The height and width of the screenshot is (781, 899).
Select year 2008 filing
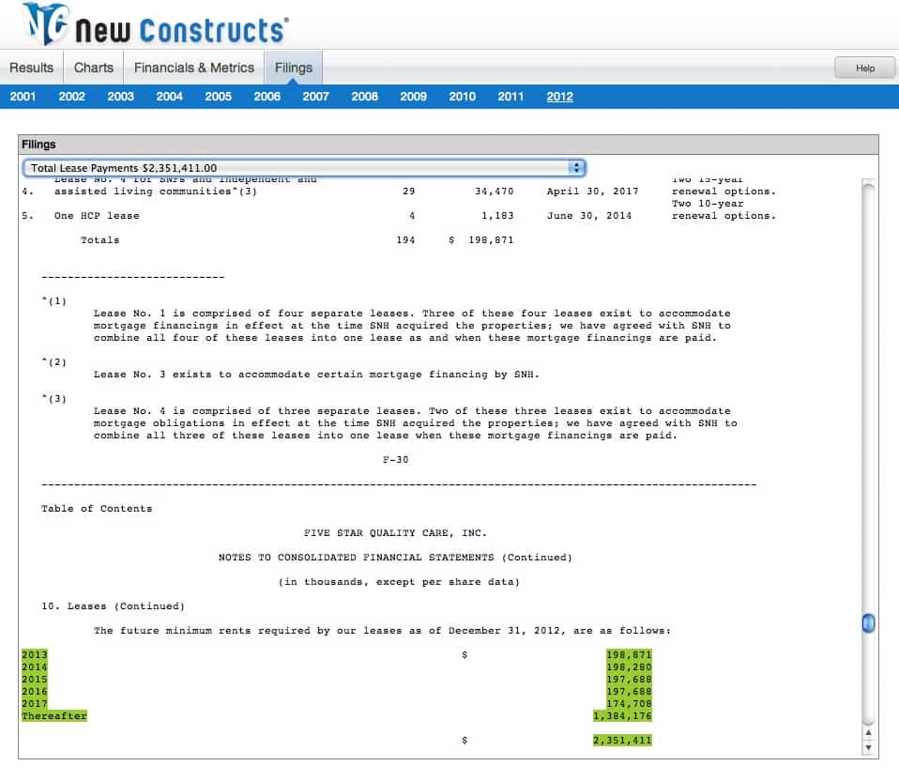click(x=365, y=97)
